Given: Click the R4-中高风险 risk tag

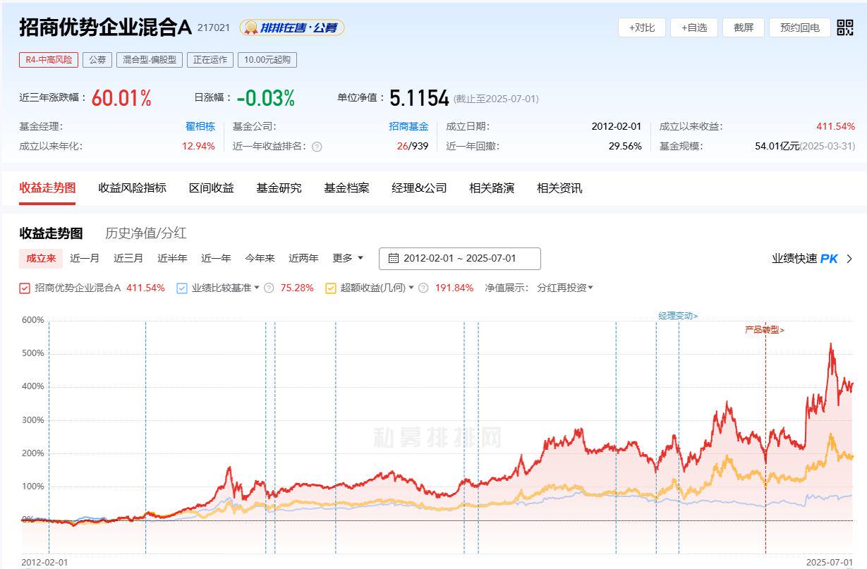Looking at the screenshot, I should 49,60.
